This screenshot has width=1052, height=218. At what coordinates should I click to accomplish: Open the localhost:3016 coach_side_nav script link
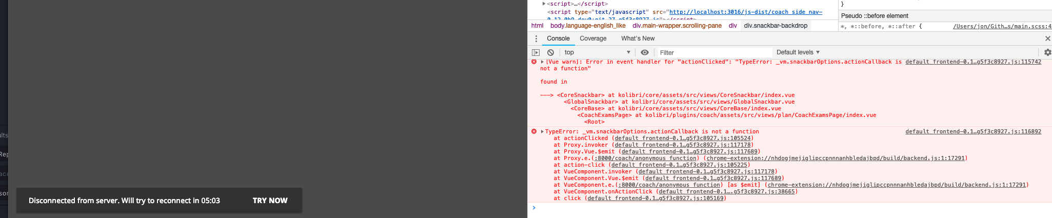[746, 12]
